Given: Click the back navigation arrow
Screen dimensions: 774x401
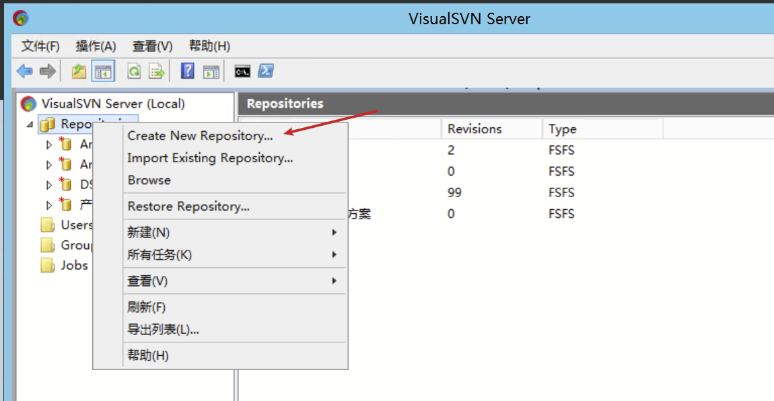Looking at the screenshot, I should (24, 71).
